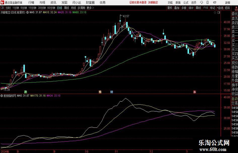Open the 多周期 multi-period view

(x=81, y=8)
